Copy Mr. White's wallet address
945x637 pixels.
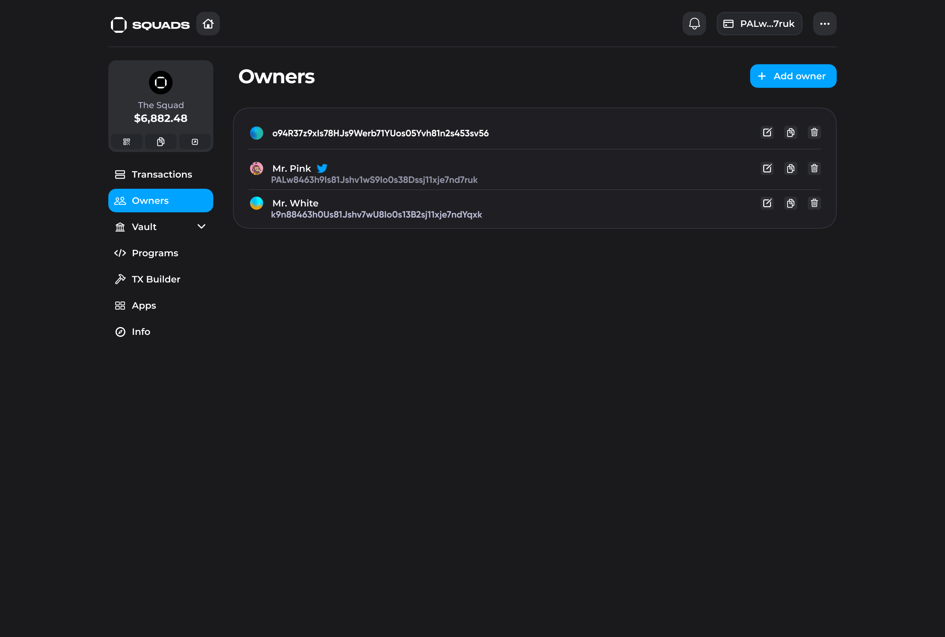[790, 203]
